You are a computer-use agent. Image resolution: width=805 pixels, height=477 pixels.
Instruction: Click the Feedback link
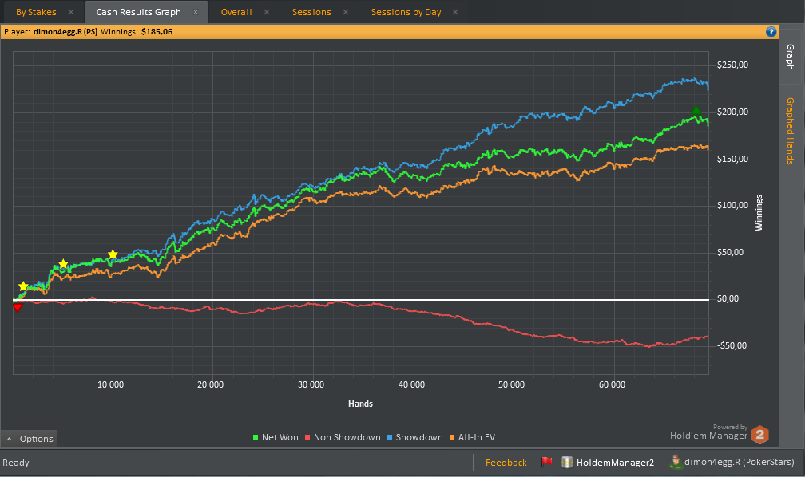tap(506, 463)
